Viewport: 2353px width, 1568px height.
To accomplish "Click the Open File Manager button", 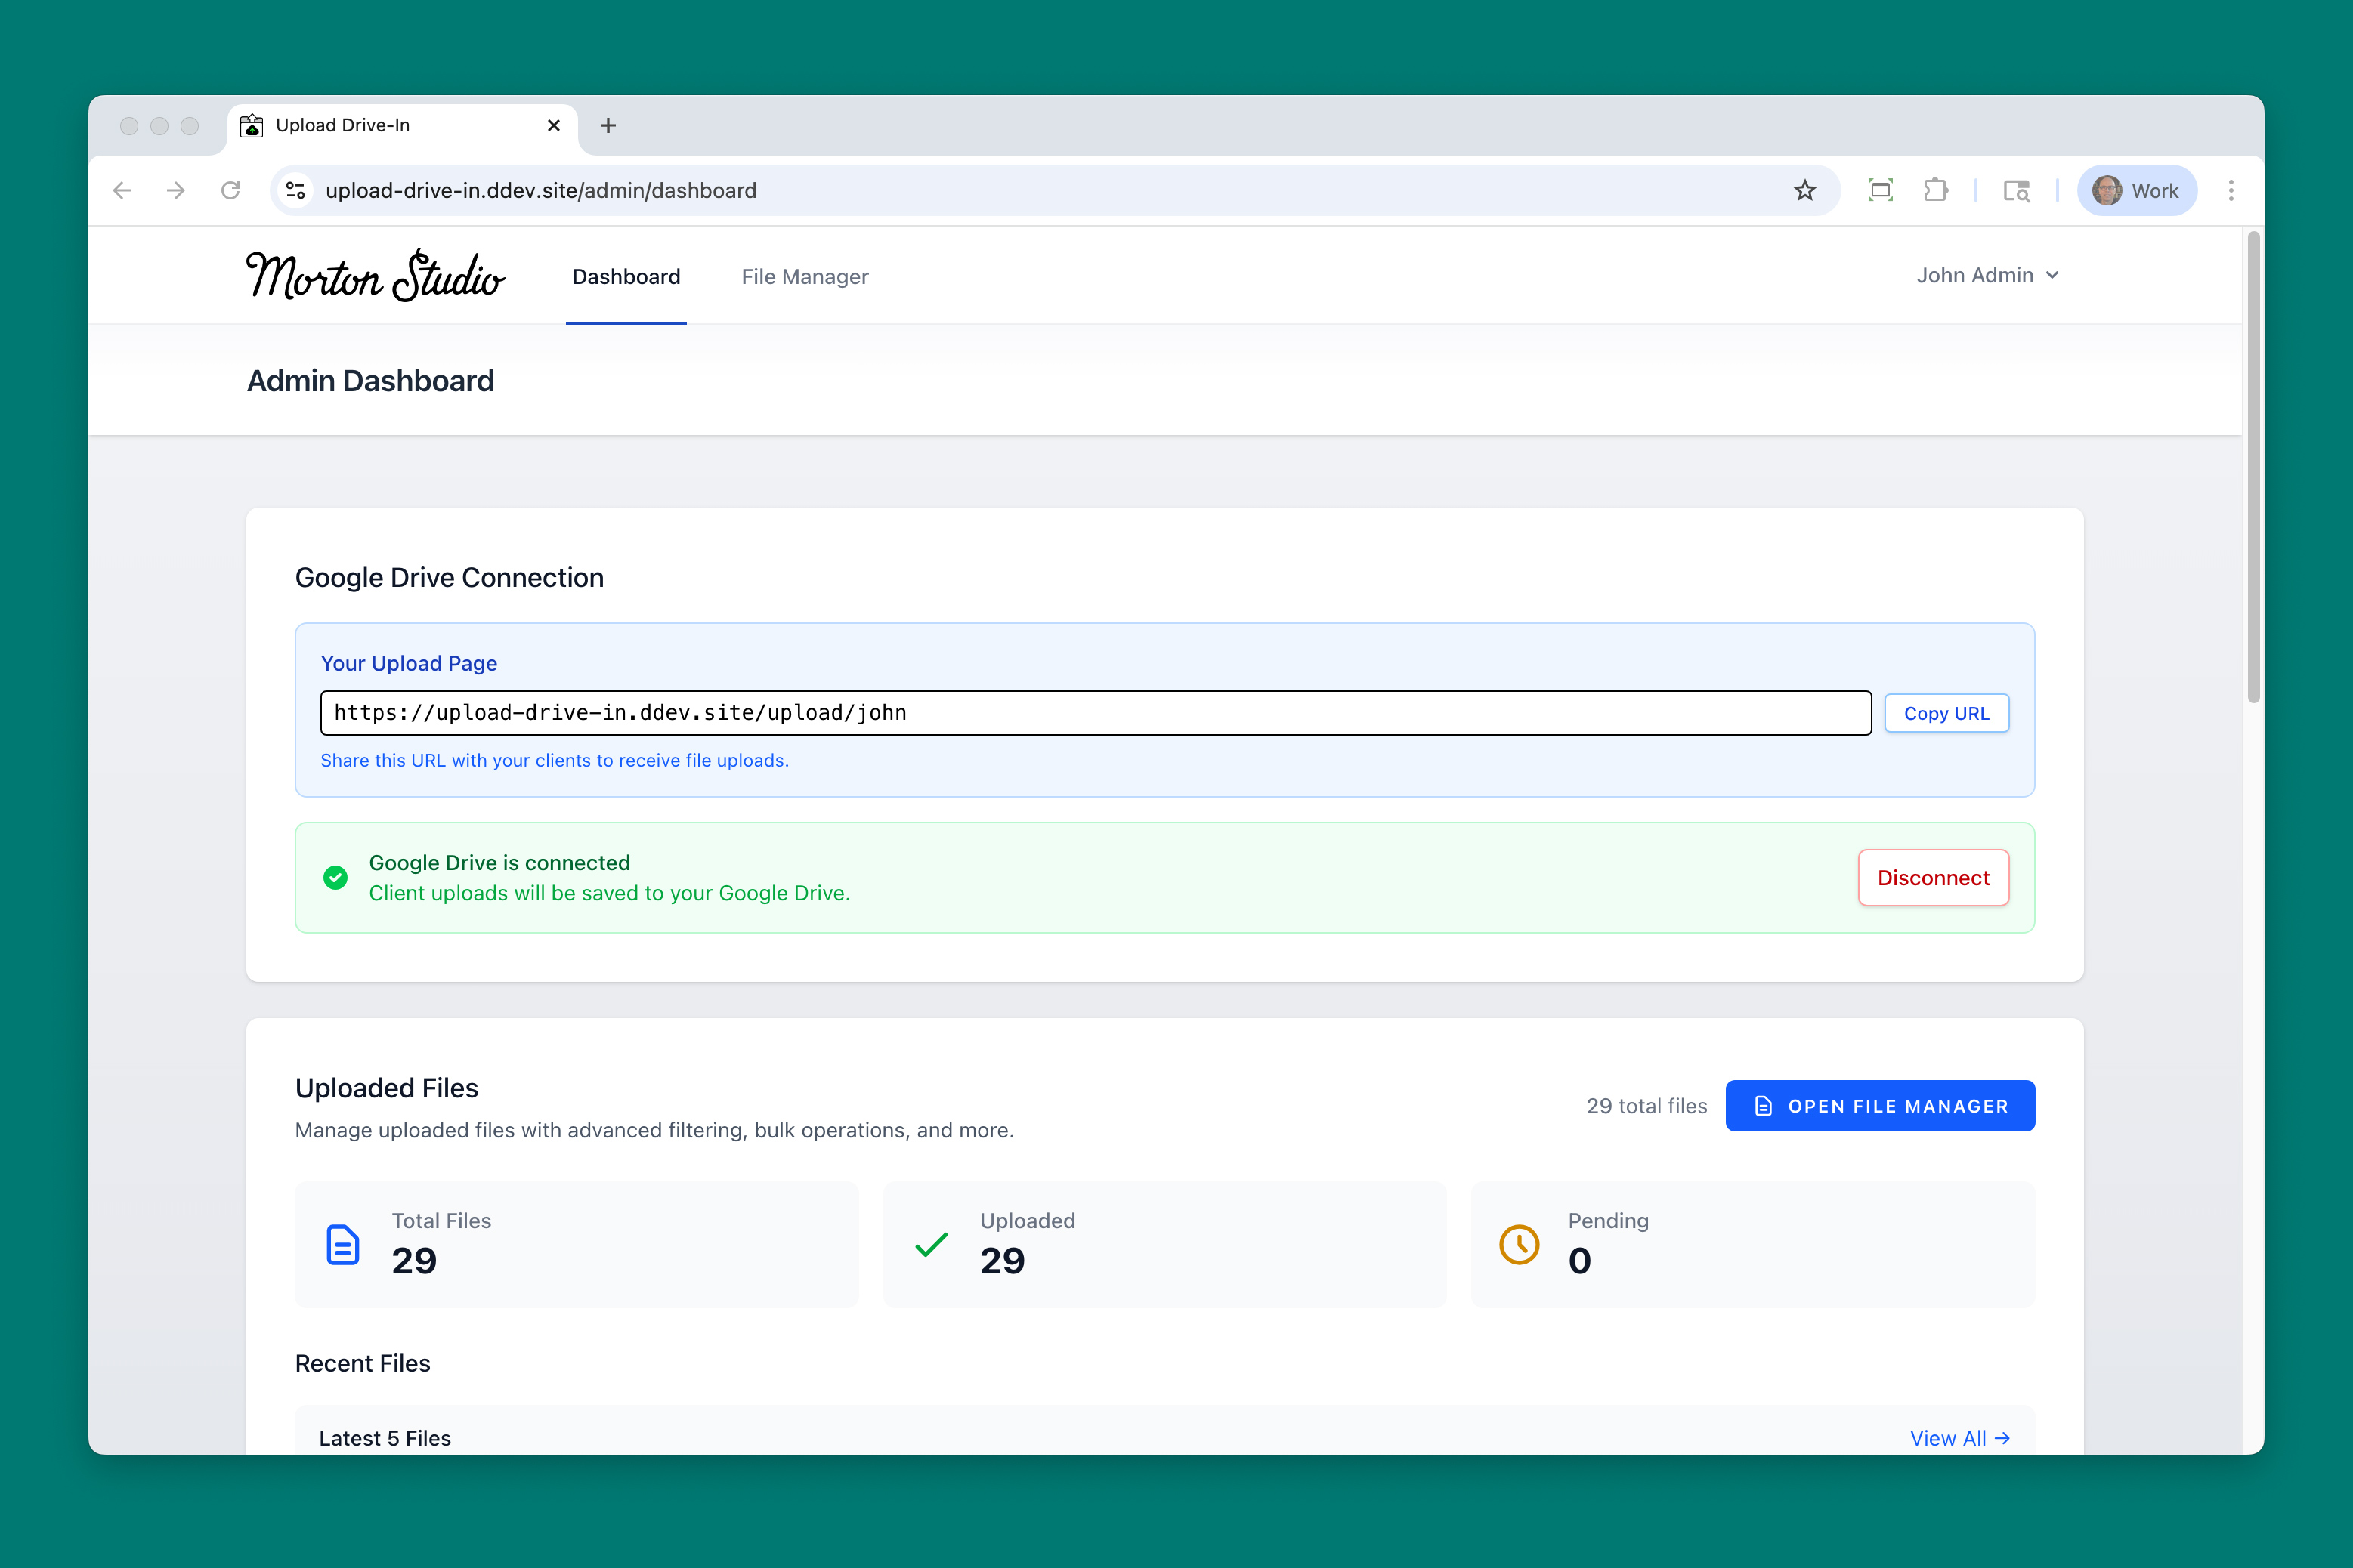I will 1878,1106.
